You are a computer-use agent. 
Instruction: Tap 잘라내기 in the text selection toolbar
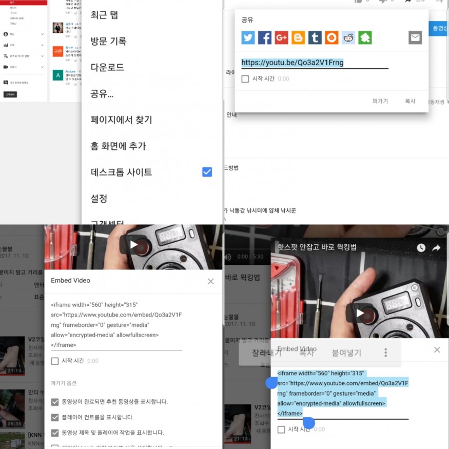[x=266, y=353]
